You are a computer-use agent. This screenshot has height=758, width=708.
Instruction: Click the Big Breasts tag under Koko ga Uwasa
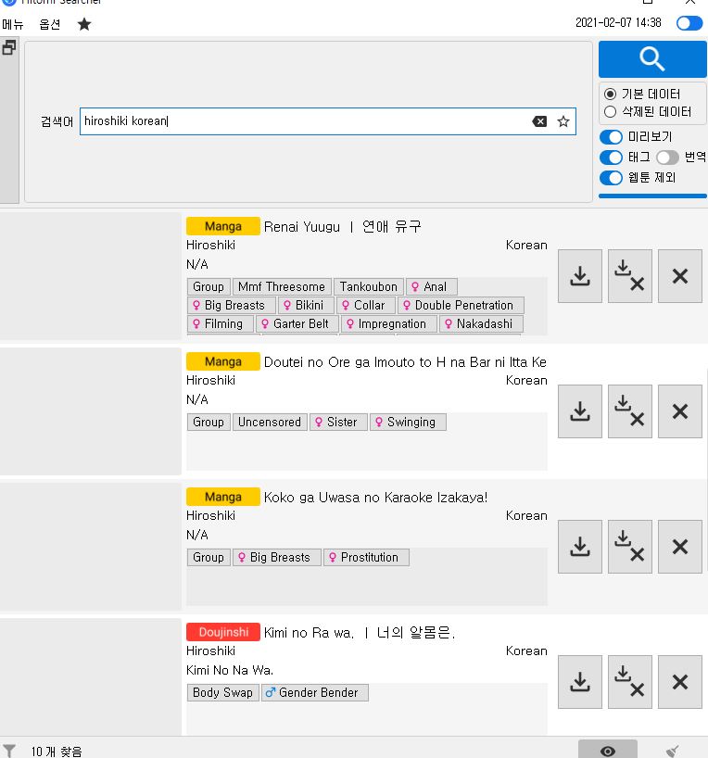[x=277, y=558]
